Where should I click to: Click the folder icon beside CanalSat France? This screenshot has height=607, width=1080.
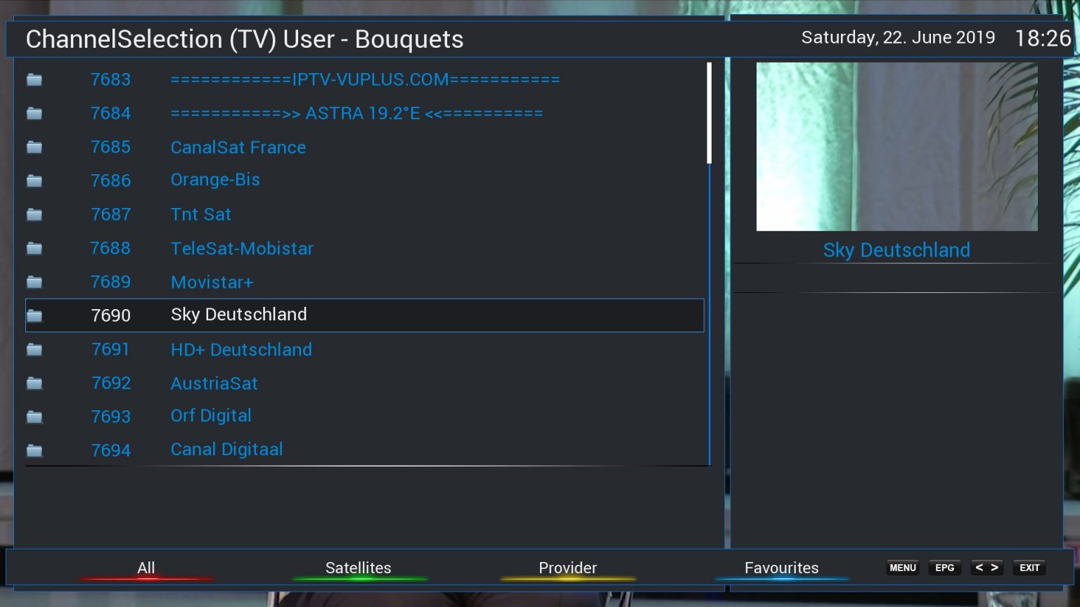tap(34, 148)
